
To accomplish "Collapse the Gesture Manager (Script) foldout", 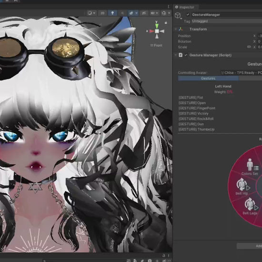I will point(176,55).
